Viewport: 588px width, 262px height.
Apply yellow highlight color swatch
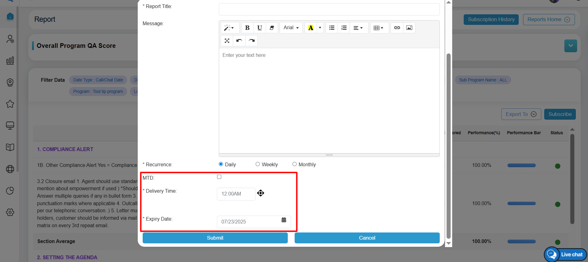click(x=310, y=28)
